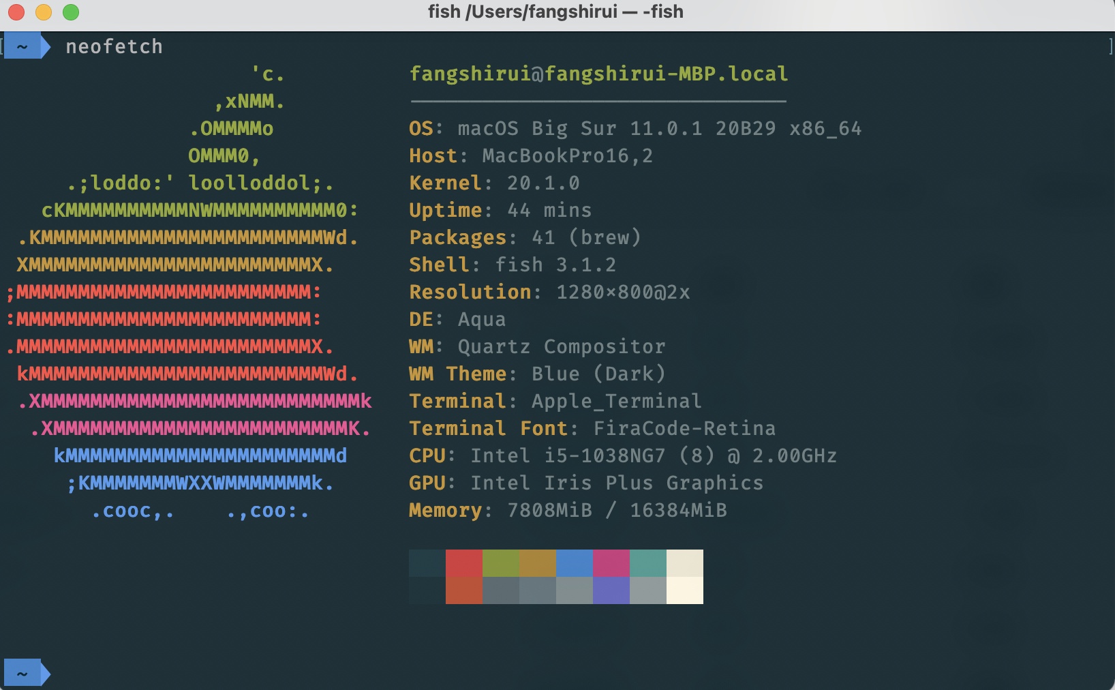
Task: Click the "'c." stem line of the Apple logo
Action: (x=267, y=74)
